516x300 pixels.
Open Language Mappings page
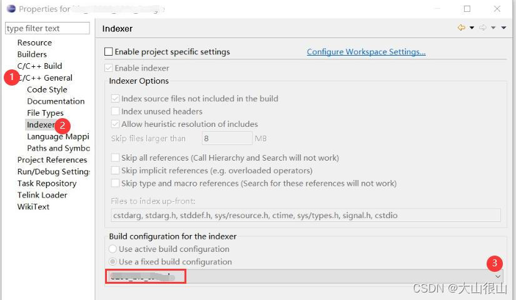[x=58, y=136]
